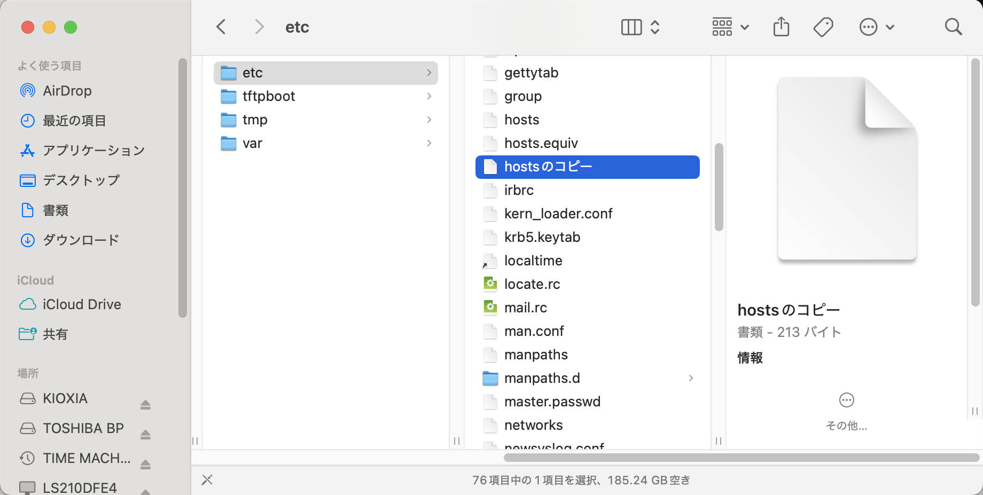
Task: Eject the TOSHIBA BP drive
Action: (x=146, y=434)
